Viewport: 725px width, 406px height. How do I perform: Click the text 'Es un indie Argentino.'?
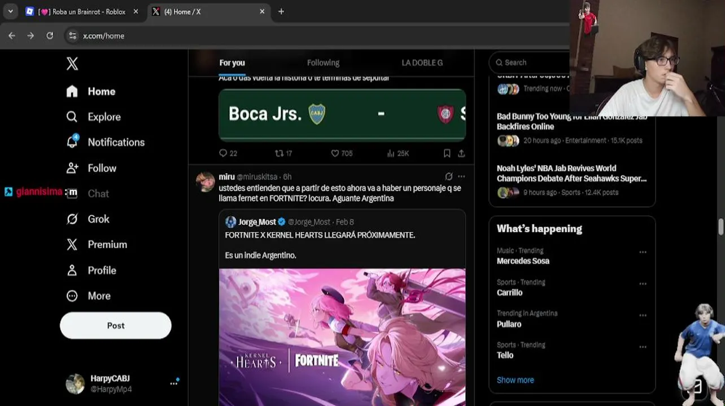(x=260, y=255)
